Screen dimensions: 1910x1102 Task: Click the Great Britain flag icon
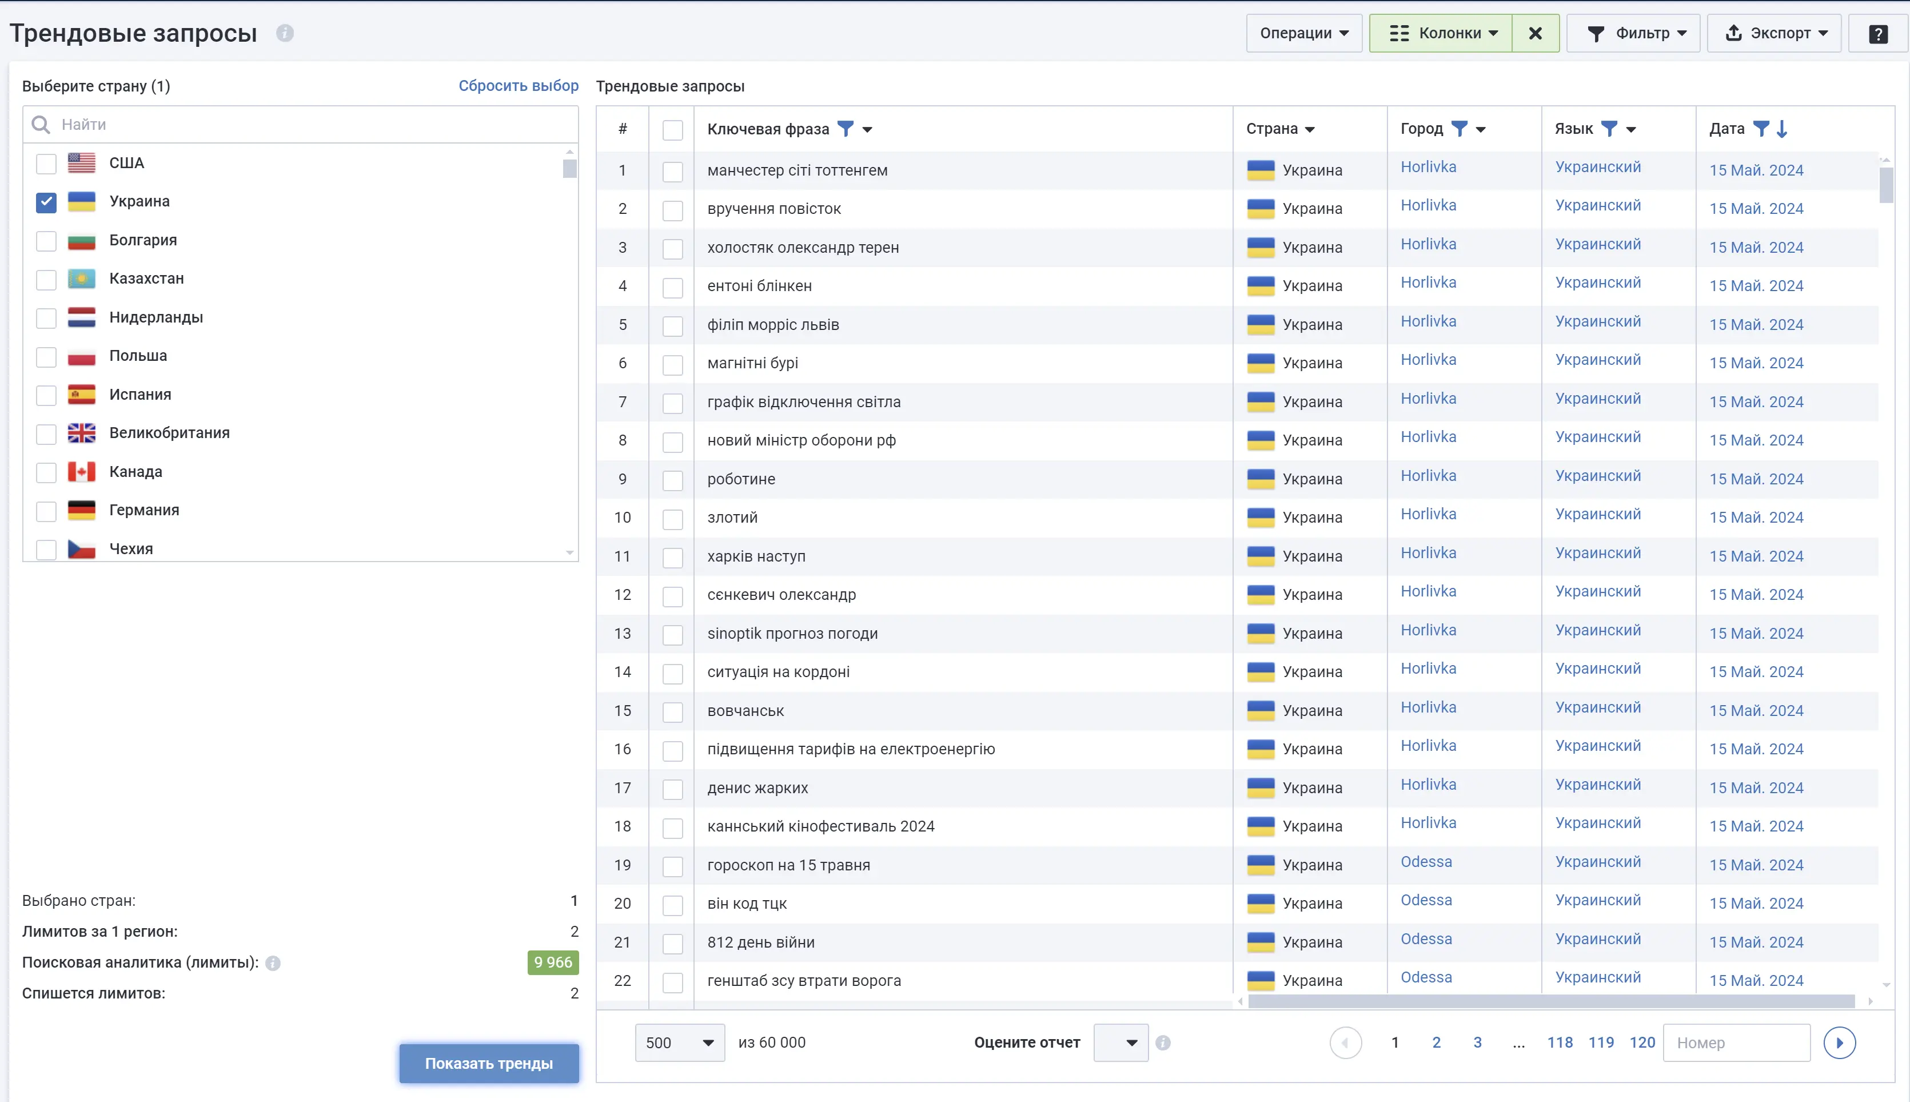(x=82, y=433)
